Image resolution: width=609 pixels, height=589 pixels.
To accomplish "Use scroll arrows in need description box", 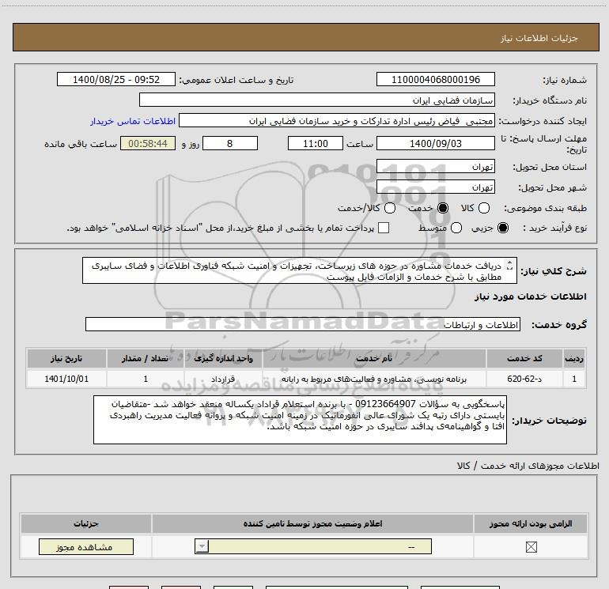I will (x=509, y=266).
